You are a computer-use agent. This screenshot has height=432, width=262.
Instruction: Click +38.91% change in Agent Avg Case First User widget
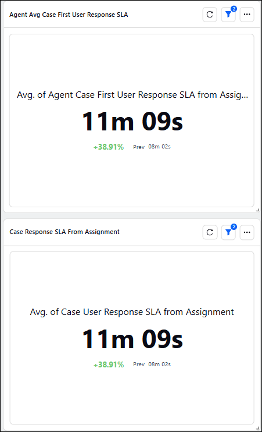click(x=109, y=147)
